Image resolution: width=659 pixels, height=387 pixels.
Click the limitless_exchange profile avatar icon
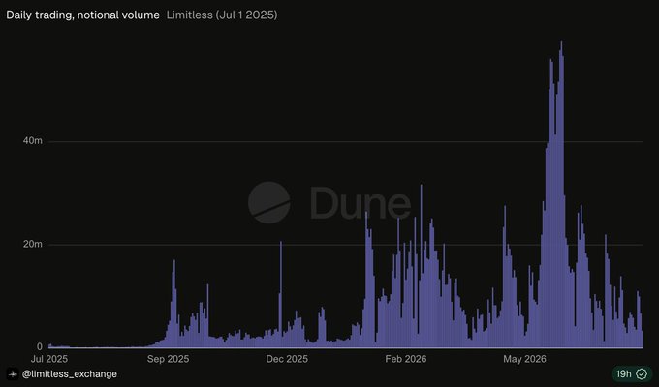13,374
